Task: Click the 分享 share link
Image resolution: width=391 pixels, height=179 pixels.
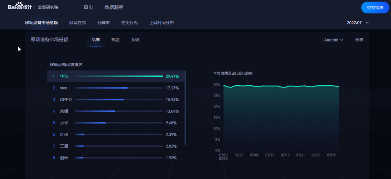Action: [359, 40]
